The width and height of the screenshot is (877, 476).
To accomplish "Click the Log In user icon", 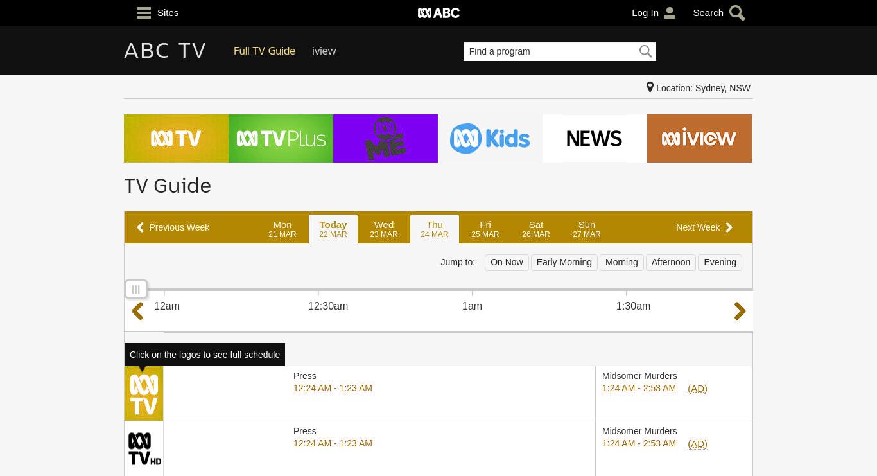I will (670, 13).
